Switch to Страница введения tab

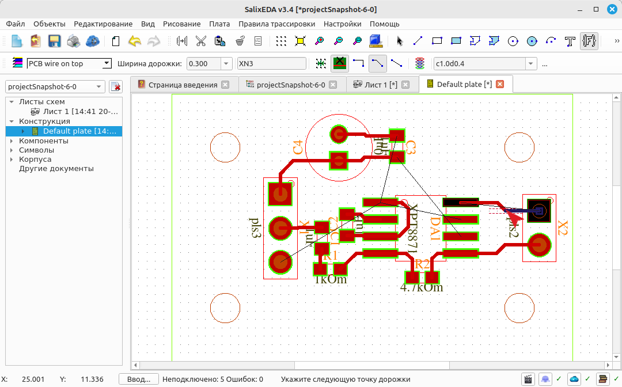183,85
